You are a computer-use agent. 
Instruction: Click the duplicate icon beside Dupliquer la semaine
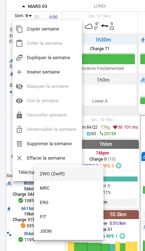point(19,58)
